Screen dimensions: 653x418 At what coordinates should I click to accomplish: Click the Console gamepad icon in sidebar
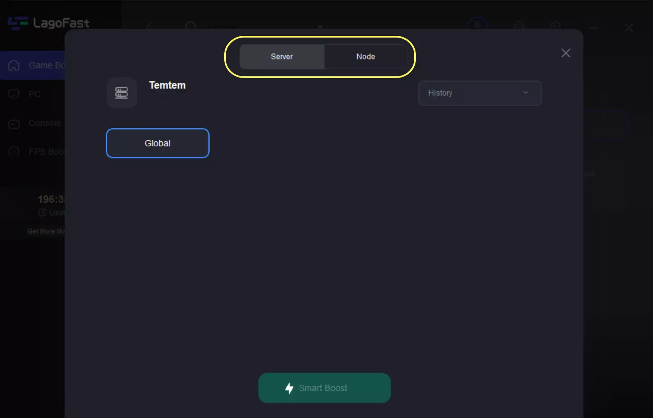[14, 123]
